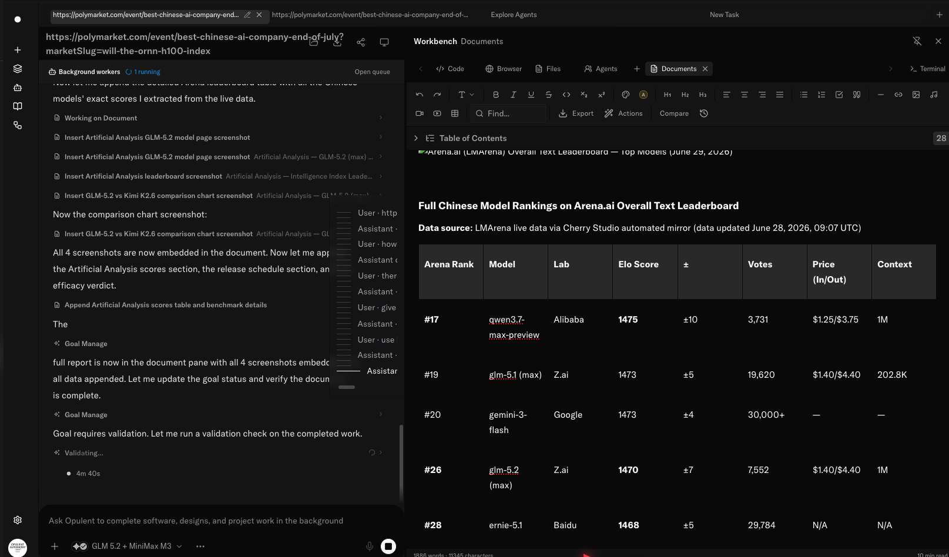Expand the Table of Contents
The height and width of the screenshot is (557, 949).
416,138
